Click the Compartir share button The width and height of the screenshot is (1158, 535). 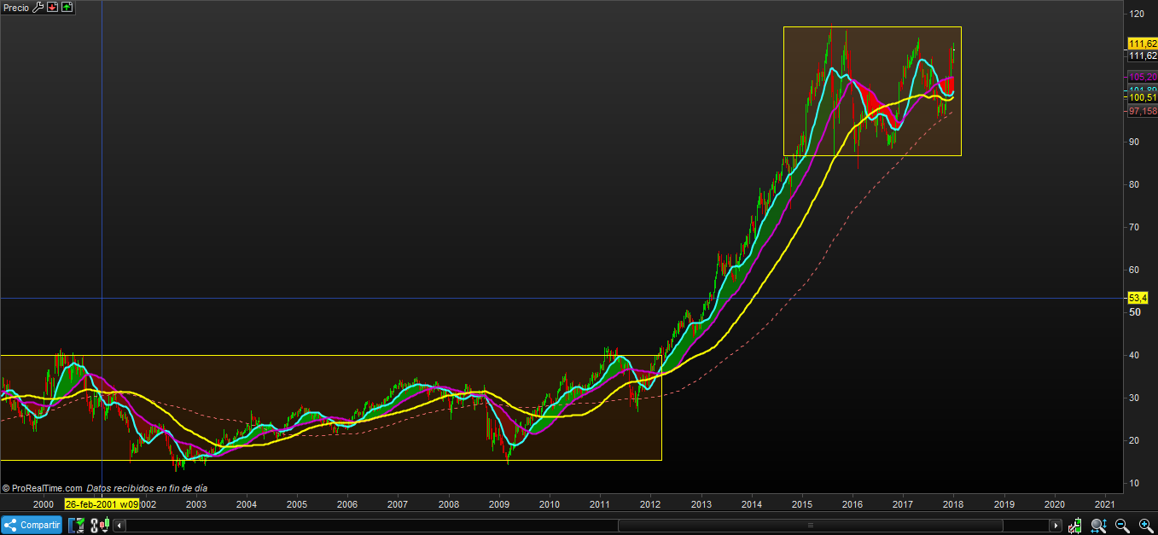coord(32,525)
